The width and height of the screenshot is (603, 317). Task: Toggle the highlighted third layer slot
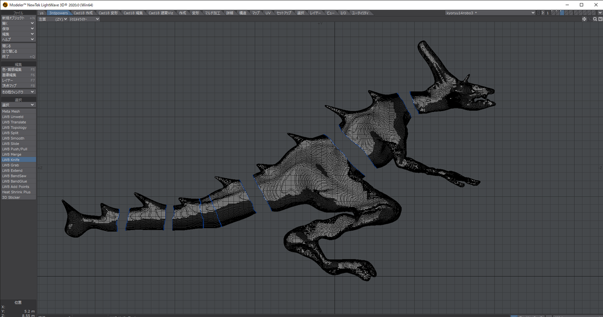point(562,13)
